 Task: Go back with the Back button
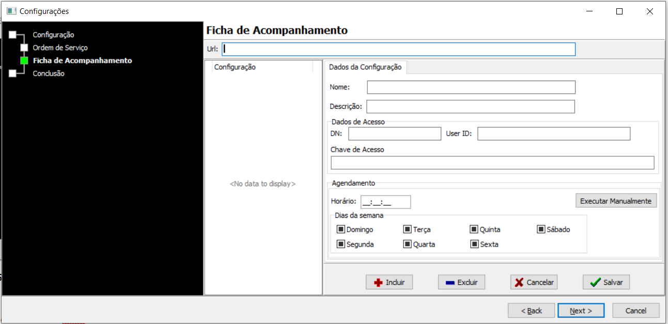point(531,311)
